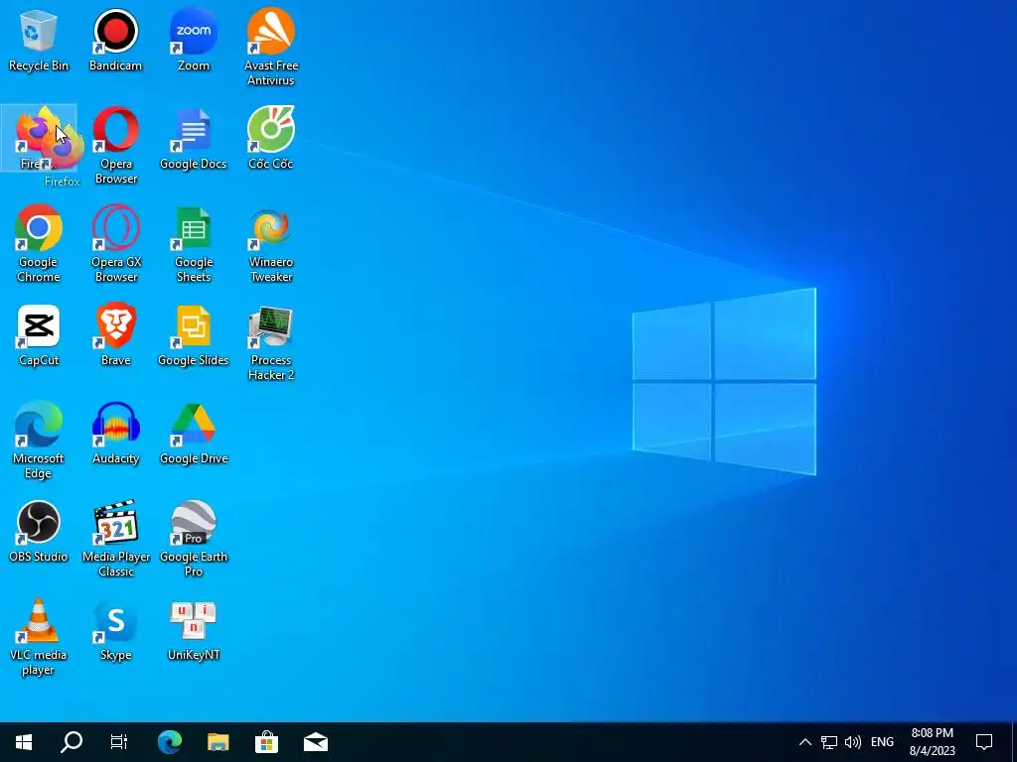Select the Brave browser shortcut
This screenshot has height=762, width=1017.
click(115, 335)
